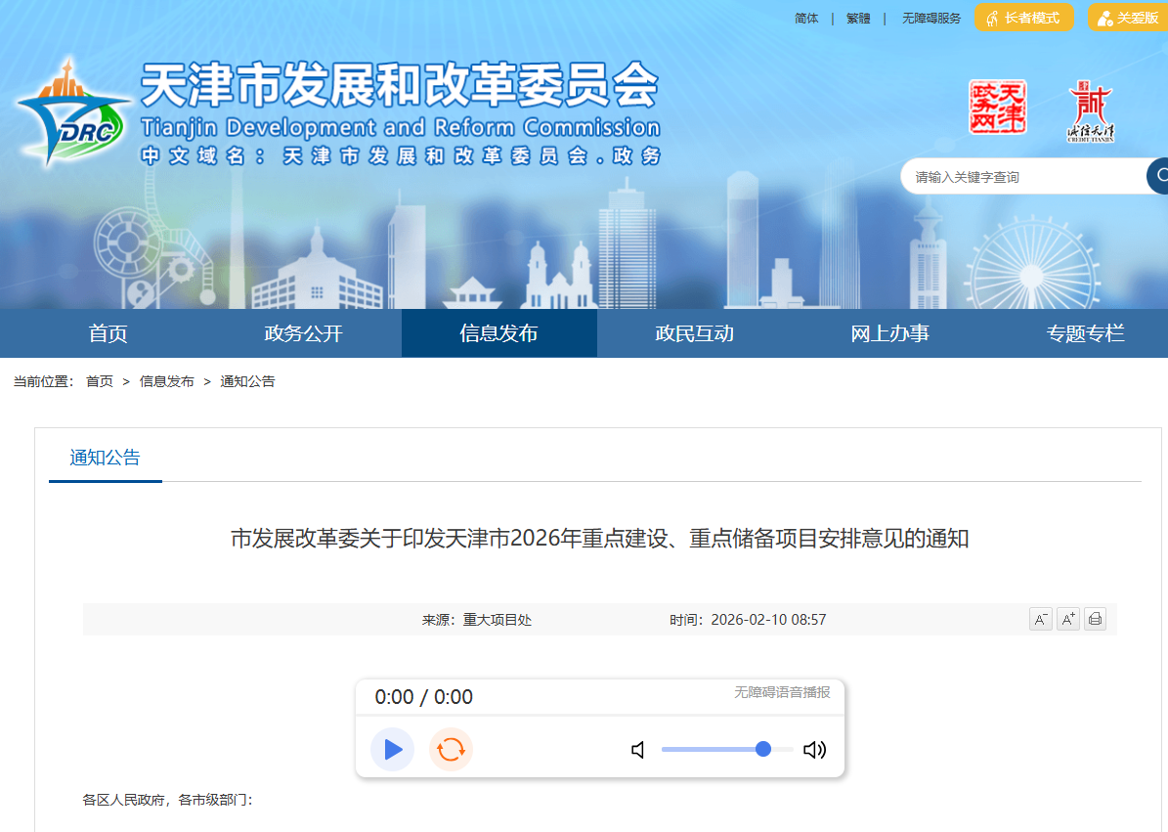Increase article font size with A+ icon
Viewport: 1168px width, 832px height.
click(x=1068, y=619)
